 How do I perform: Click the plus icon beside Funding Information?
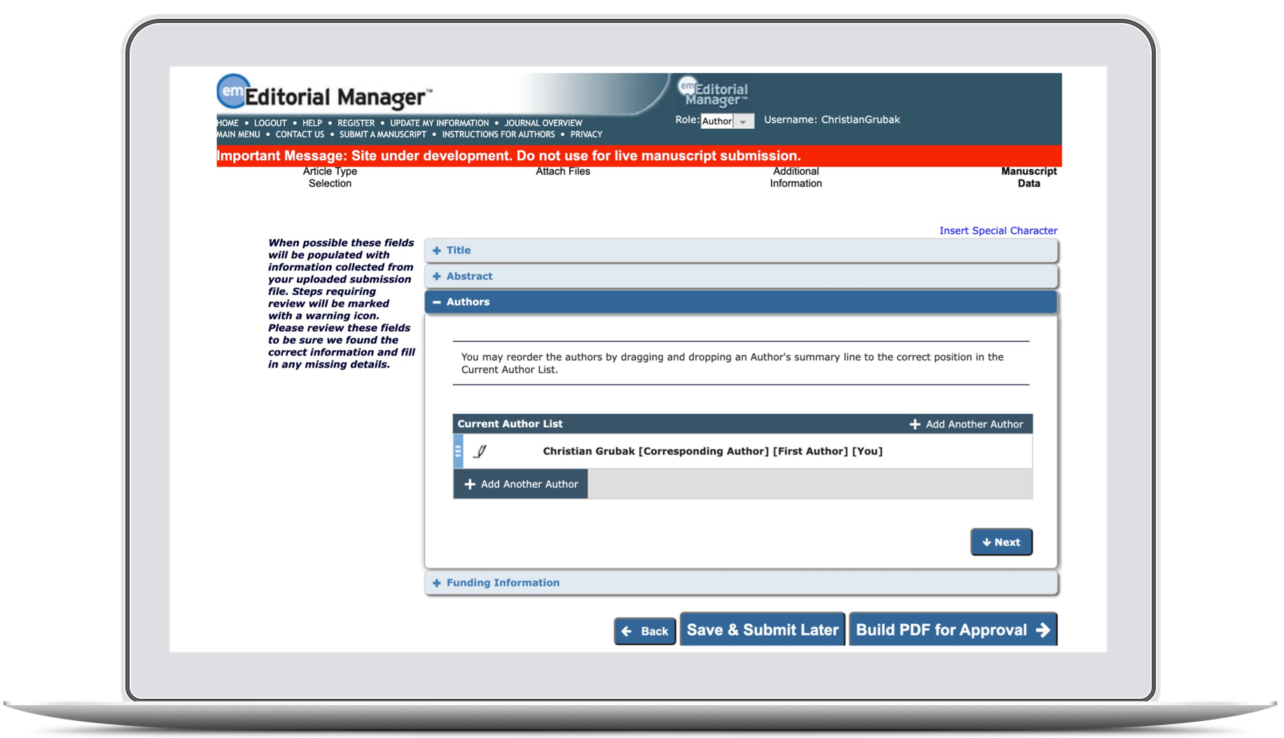point(437,583)
